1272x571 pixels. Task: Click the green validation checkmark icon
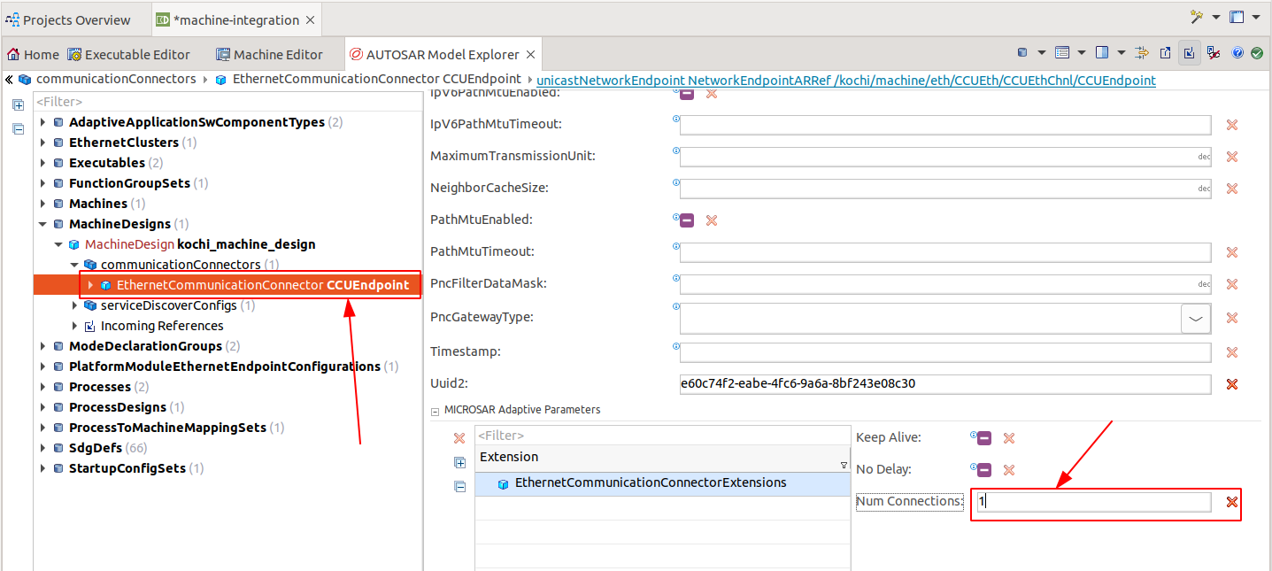click(1257, 53)
